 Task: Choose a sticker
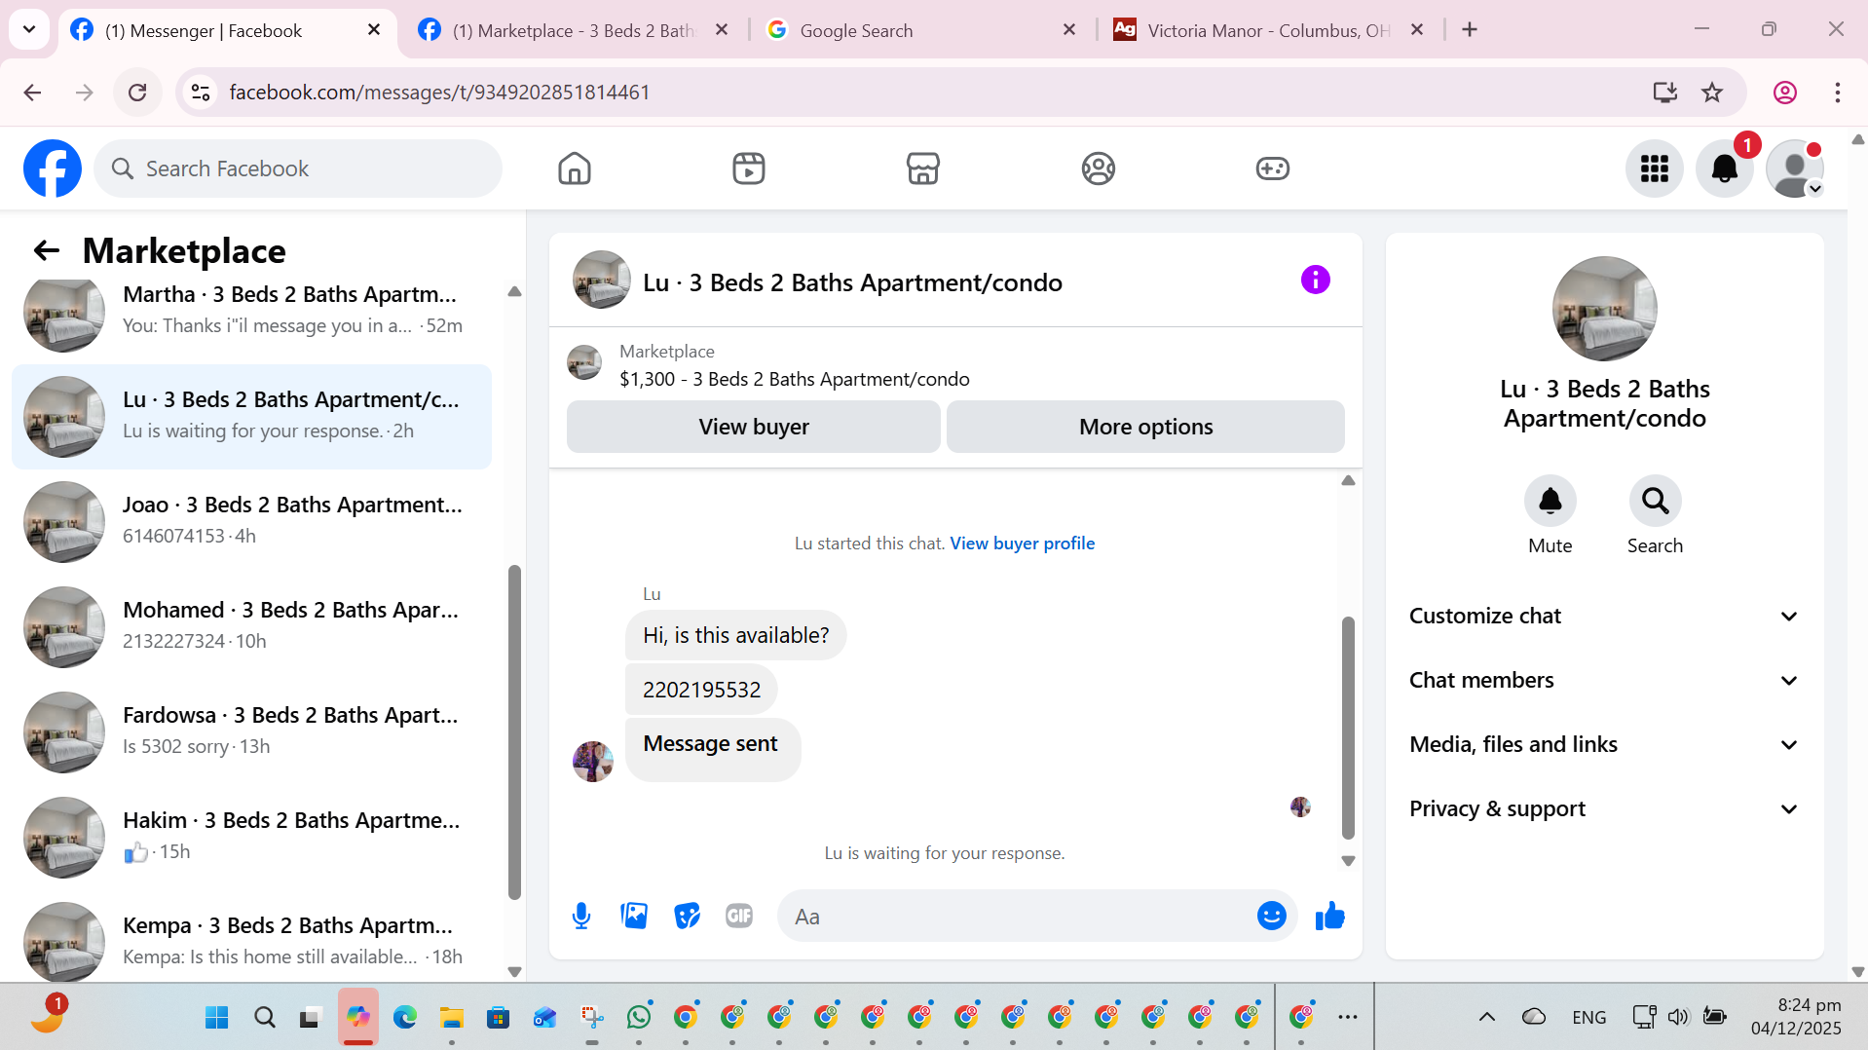click(687, 917)
